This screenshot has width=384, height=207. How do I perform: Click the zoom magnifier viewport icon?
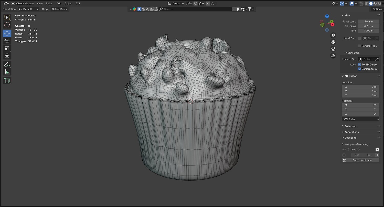(x=333, y=35)
